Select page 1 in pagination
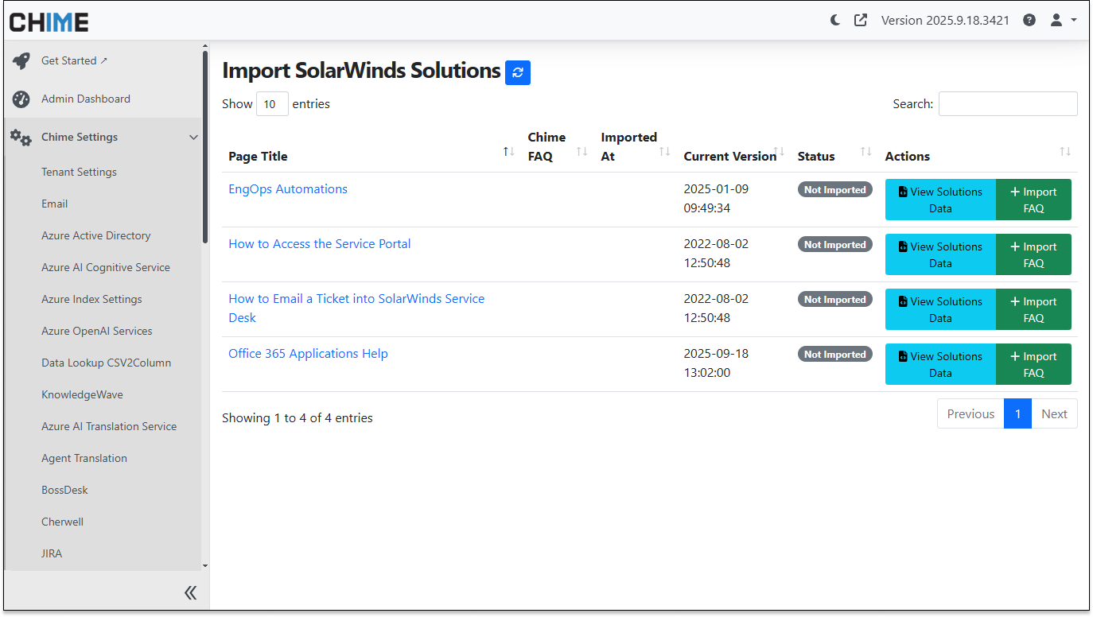This screenshot has width=1093, height=617. point(1017,414)
